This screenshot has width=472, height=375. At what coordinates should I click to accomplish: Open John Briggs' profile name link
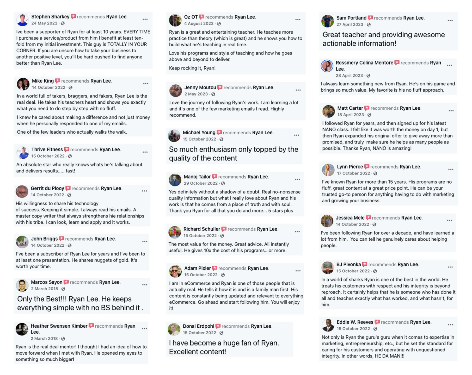coord(44,239)
